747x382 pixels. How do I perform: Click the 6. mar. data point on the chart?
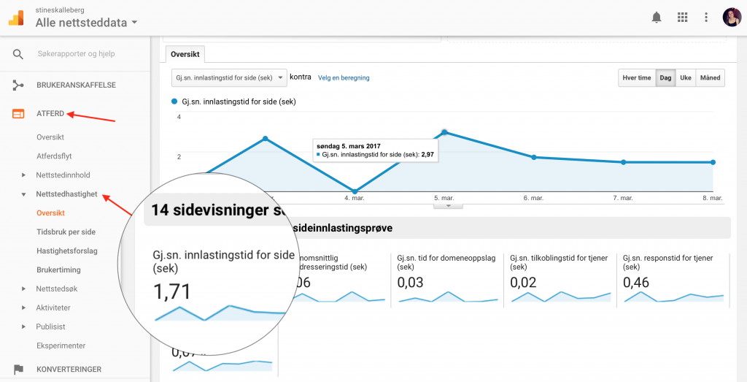click(x=533, y=157)
